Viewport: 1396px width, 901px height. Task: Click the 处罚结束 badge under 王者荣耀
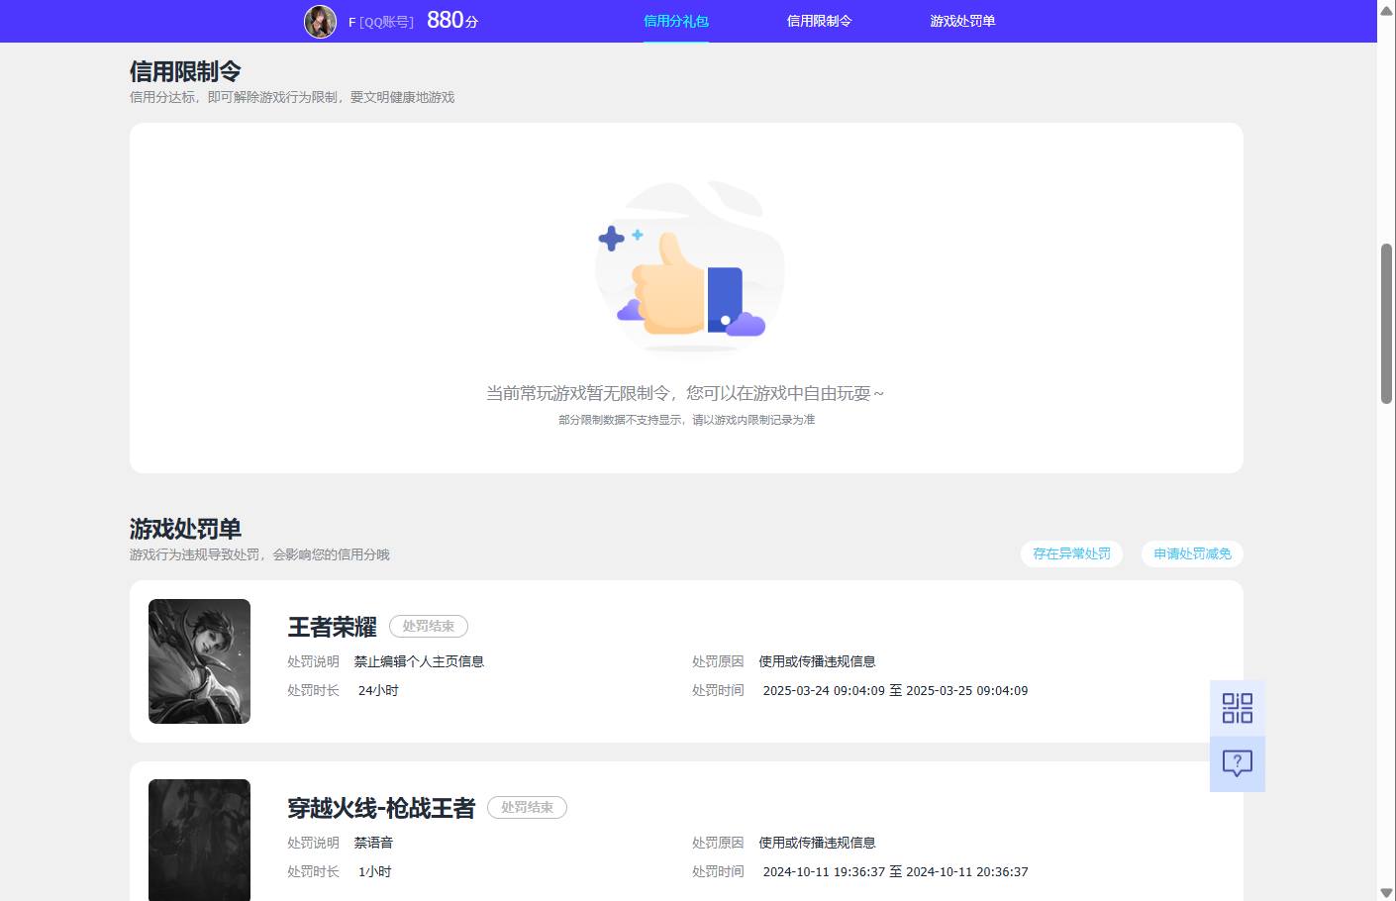tap(429, 626)
